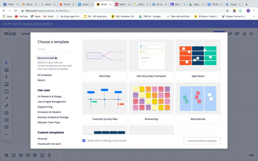Click the Upload tool icon
Image resolution: width=258 pixels, height=161 pixels.
pos(6,127)
